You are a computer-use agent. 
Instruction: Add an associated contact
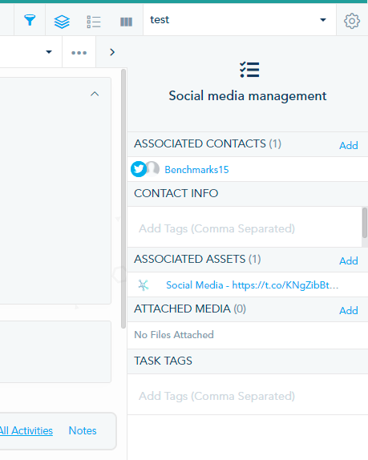click(x=349, y=145)
